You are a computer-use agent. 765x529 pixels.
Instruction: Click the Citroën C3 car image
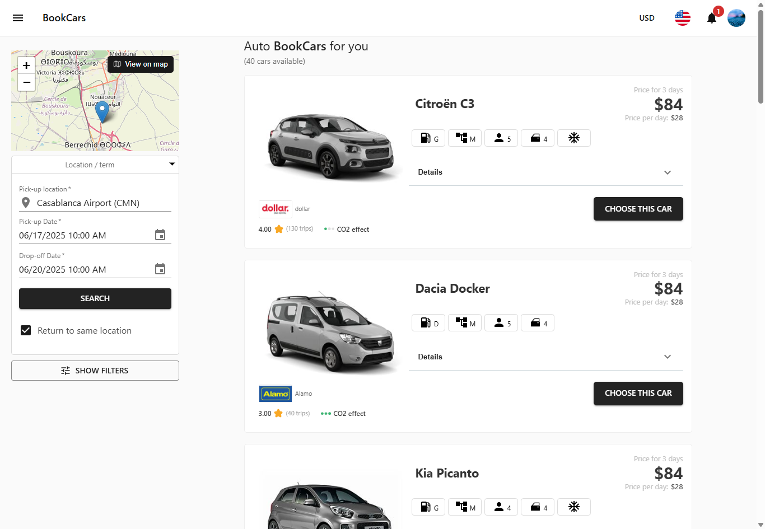(x=330, y=146)
